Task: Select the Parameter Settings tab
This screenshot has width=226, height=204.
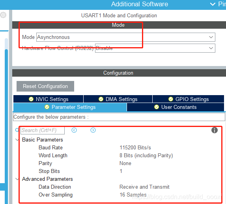Action: click(x=70, y=107)
